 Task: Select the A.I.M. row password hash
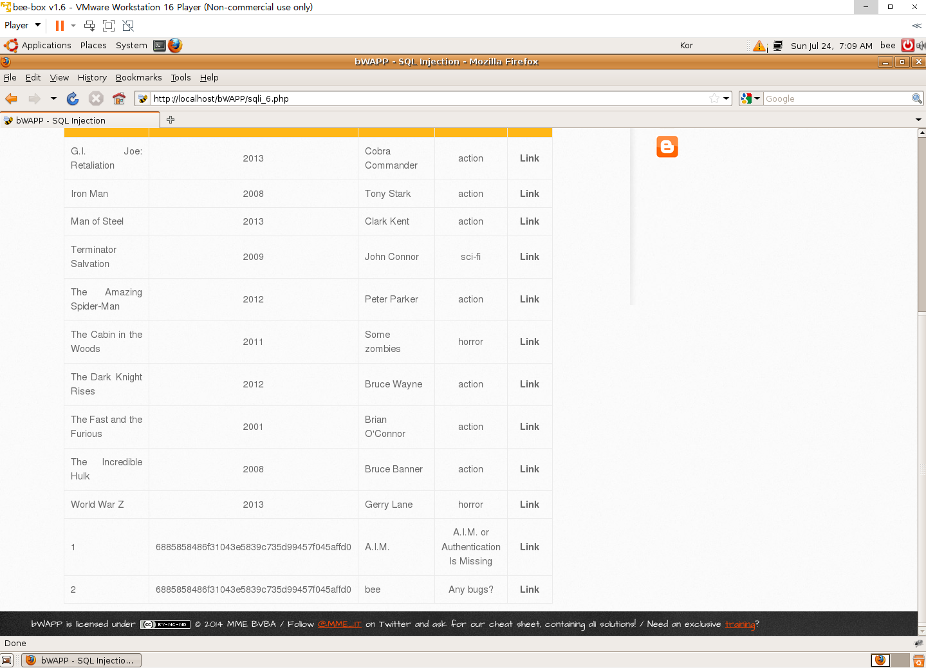[254, 547]
